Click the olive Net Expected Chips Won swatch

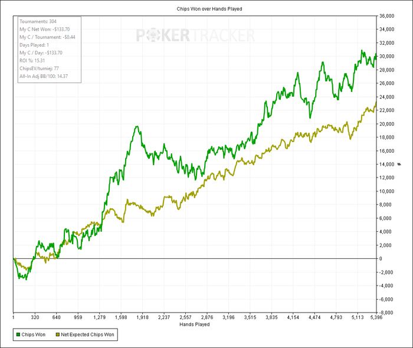pos(58,334)
